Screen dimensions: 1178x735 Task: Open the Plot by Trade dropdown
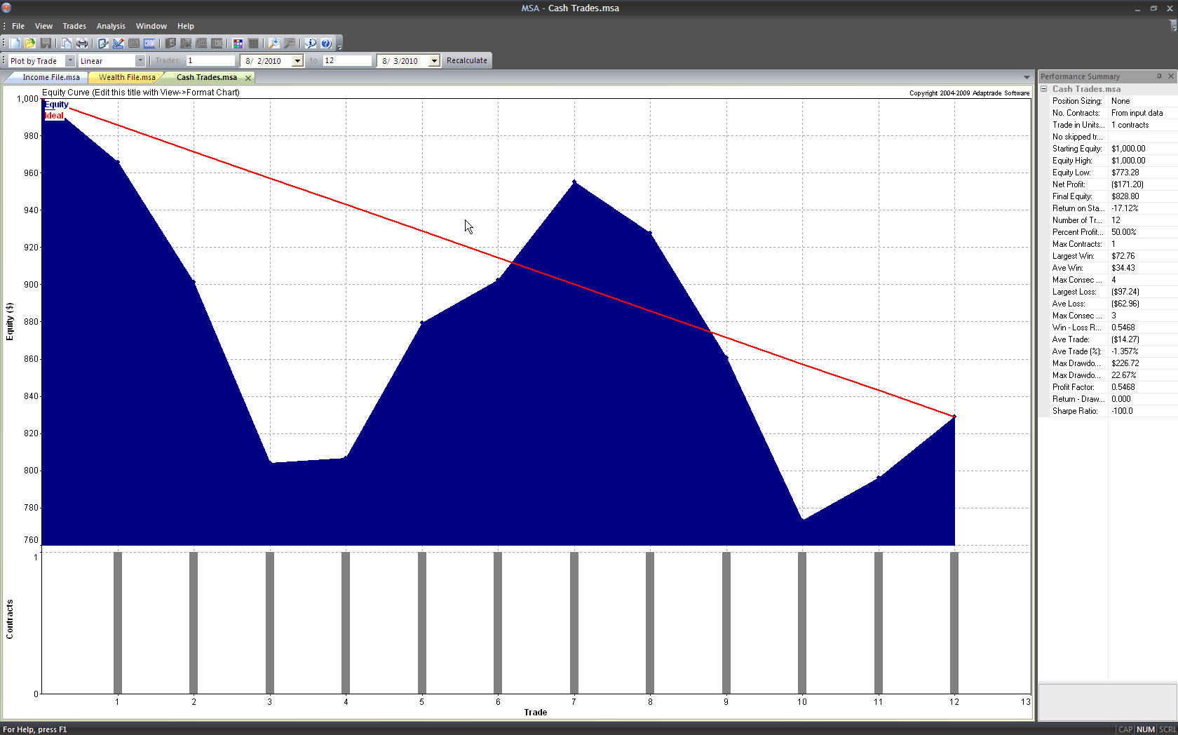click(70, 61)
